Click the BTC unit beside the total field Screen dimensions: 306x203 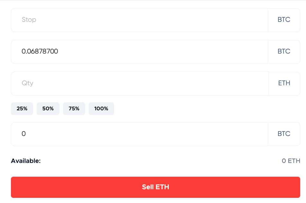click(284, 134)
